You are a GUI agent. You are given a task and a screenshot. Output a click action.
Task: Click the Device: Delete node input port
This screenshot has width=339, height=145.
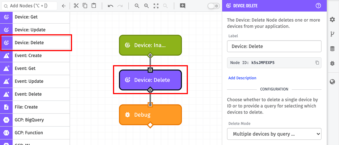[150, 69]
